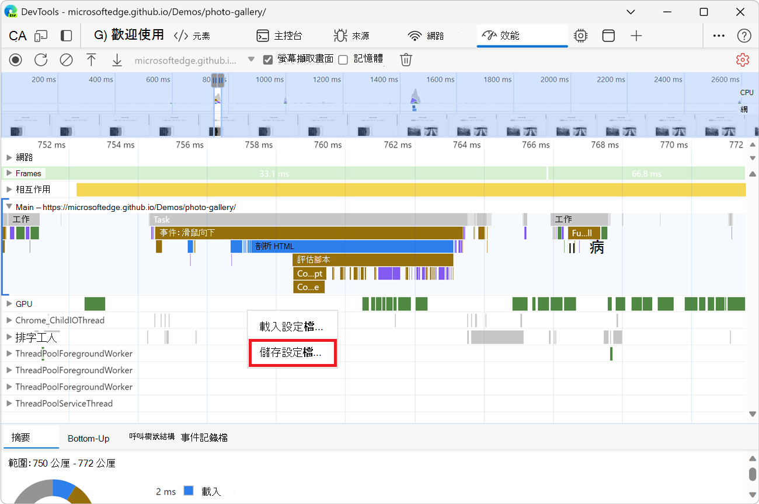759x504 pixels.
Task: Click the save profile download arrow
Action: pyautogui.click(x=117, y=60)
